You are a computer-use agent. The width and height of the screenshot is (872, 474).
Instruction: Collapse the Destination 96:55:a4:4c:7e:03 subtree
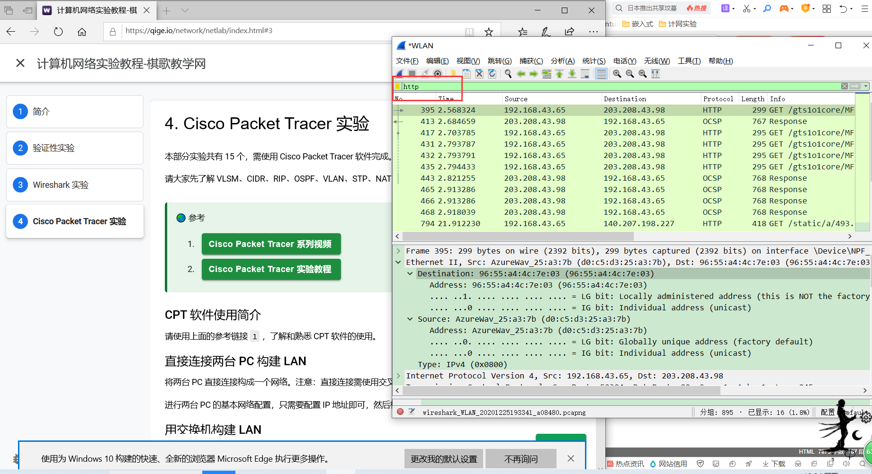coord(410,273)
